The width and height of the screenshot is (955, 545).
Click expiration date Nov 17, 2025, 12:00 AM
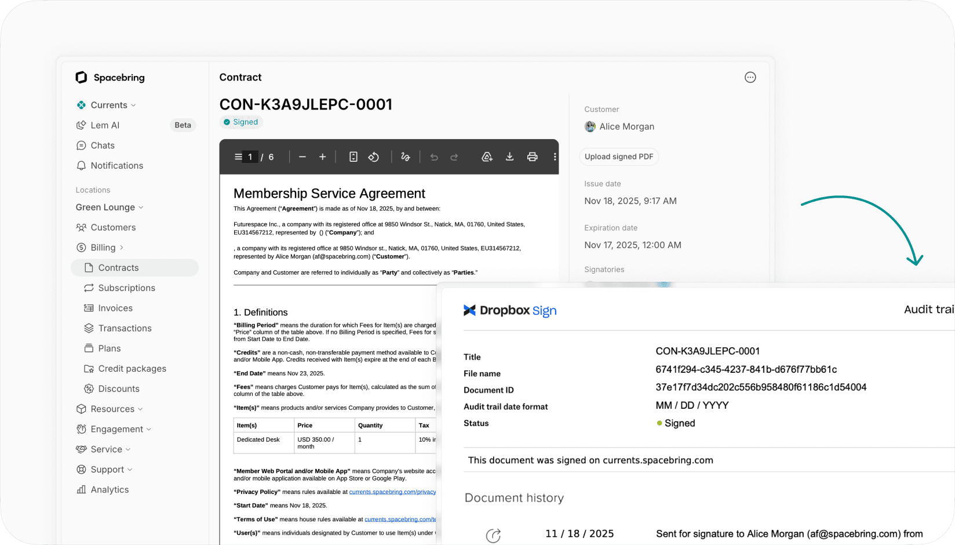click(633, 245)
